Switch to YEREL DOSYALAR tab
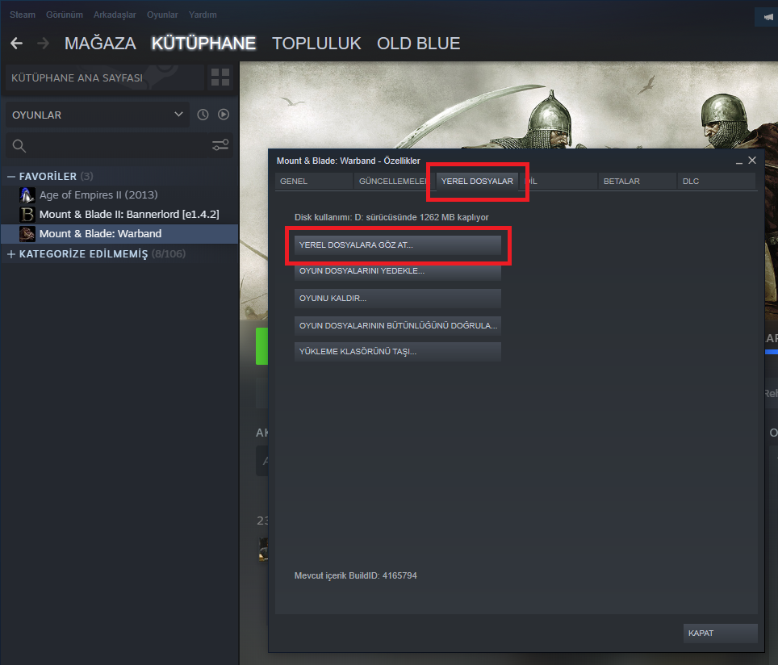This screenshot has width=778, height=665. 477,181
